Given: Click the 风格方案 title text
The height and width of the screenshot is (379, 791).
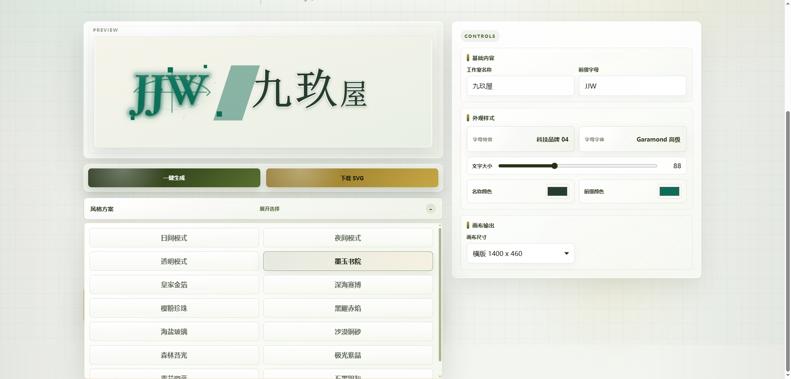Looking at the screenshot, I should pos(102,209).
